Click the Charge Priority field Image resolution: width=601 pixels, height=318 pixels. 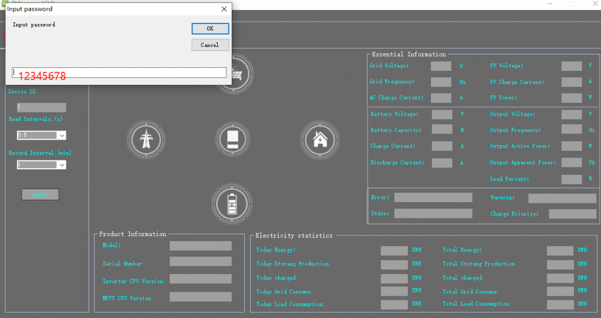coord(572,214)
